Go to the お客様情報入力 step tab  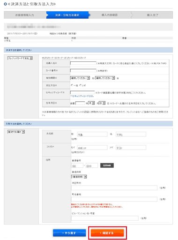click(x=25, y=15)
